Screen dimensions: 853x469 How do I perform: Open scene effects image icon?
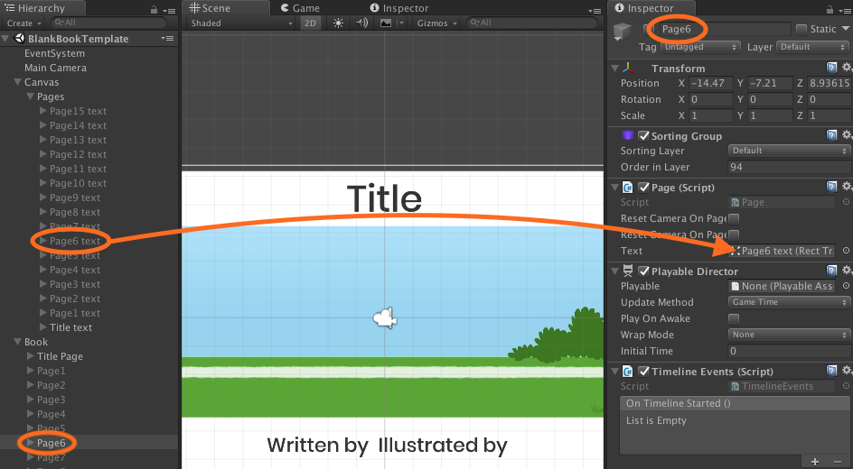click(386, 23)
